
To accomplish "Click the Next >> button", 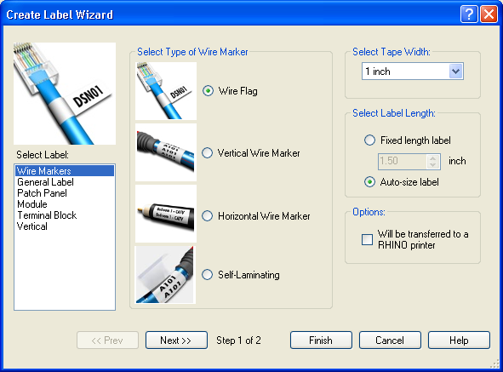I will 176,341.
